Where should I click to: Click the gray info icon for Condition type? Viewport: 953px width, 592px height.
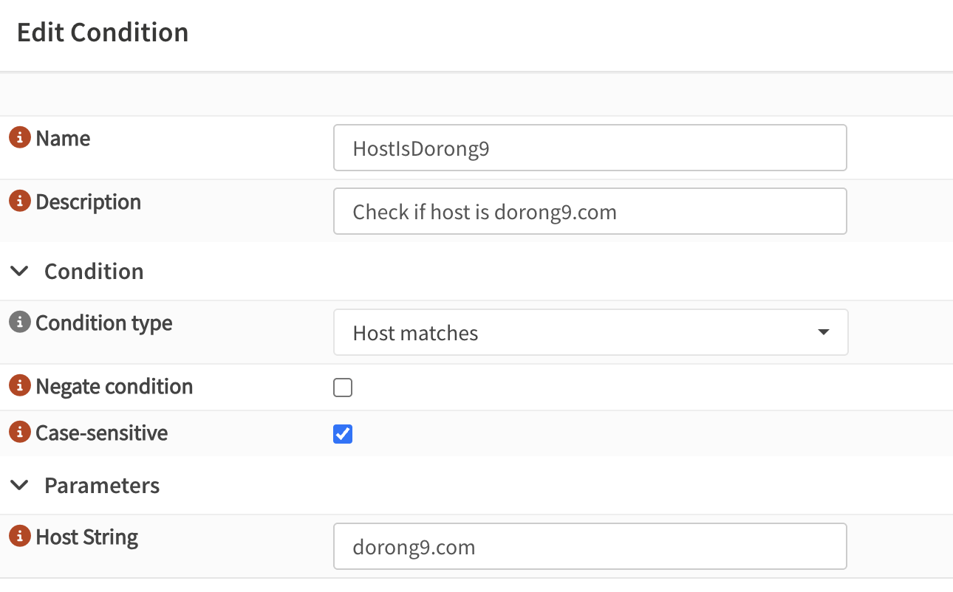coord(20,322)
